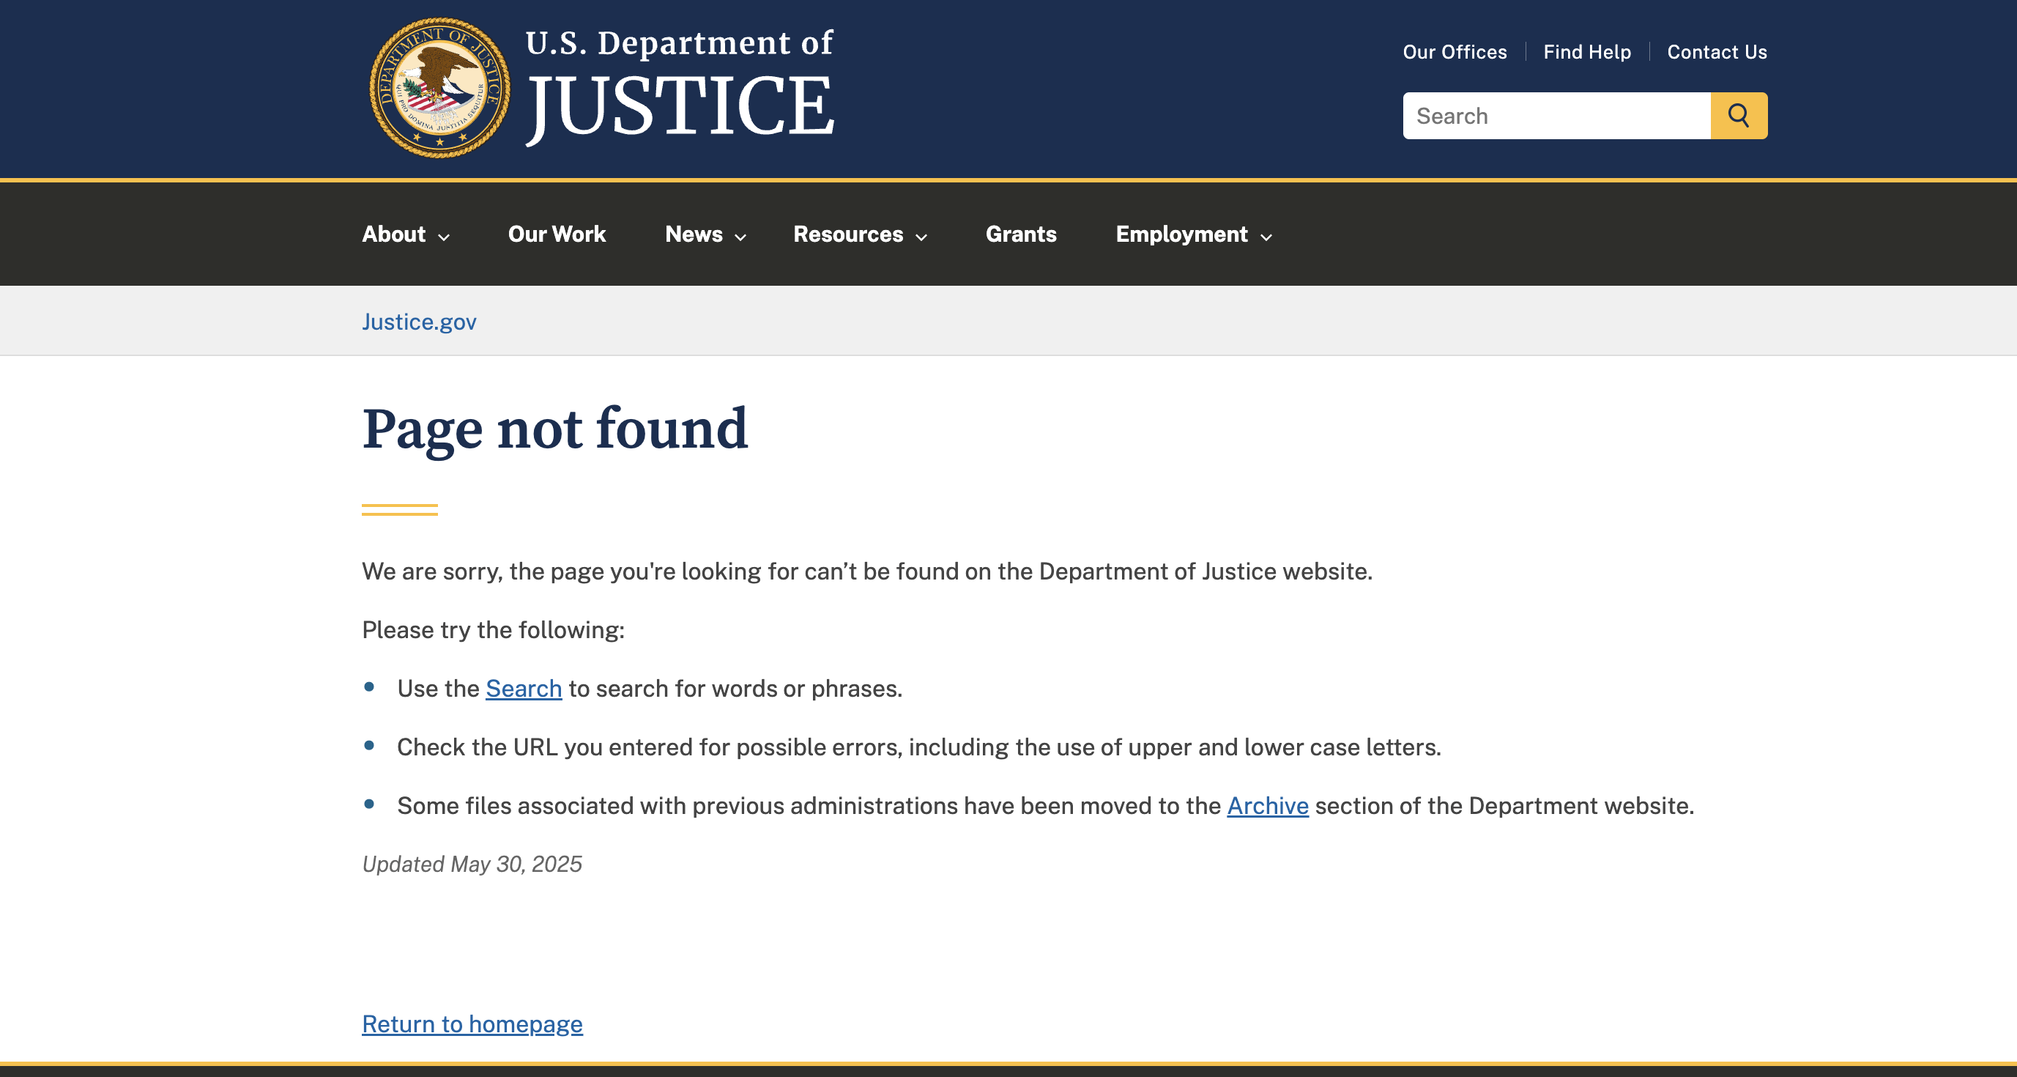2017x1077 pixels.
Task: Click the Return to homepage link
Action: 472,1024
